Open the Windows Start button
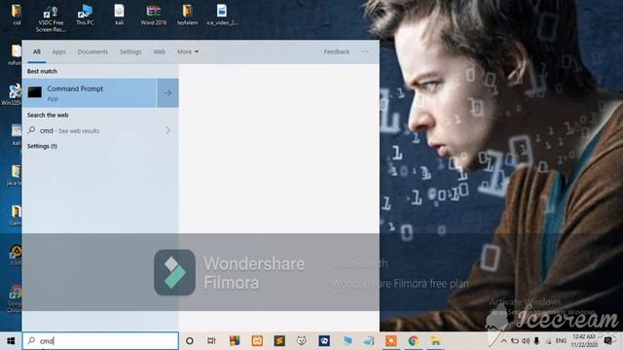Screen dimensions: 623x350 tap(11, 341)
